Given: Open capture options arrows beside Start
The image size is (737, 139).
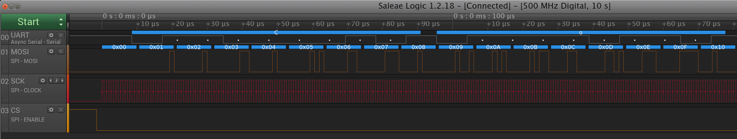Looking at the screenshot, I should (61, 22).
